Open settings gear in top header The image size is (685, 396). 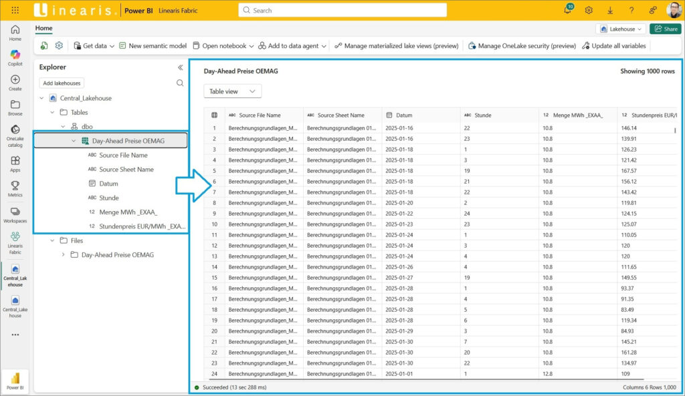[589, 10]
